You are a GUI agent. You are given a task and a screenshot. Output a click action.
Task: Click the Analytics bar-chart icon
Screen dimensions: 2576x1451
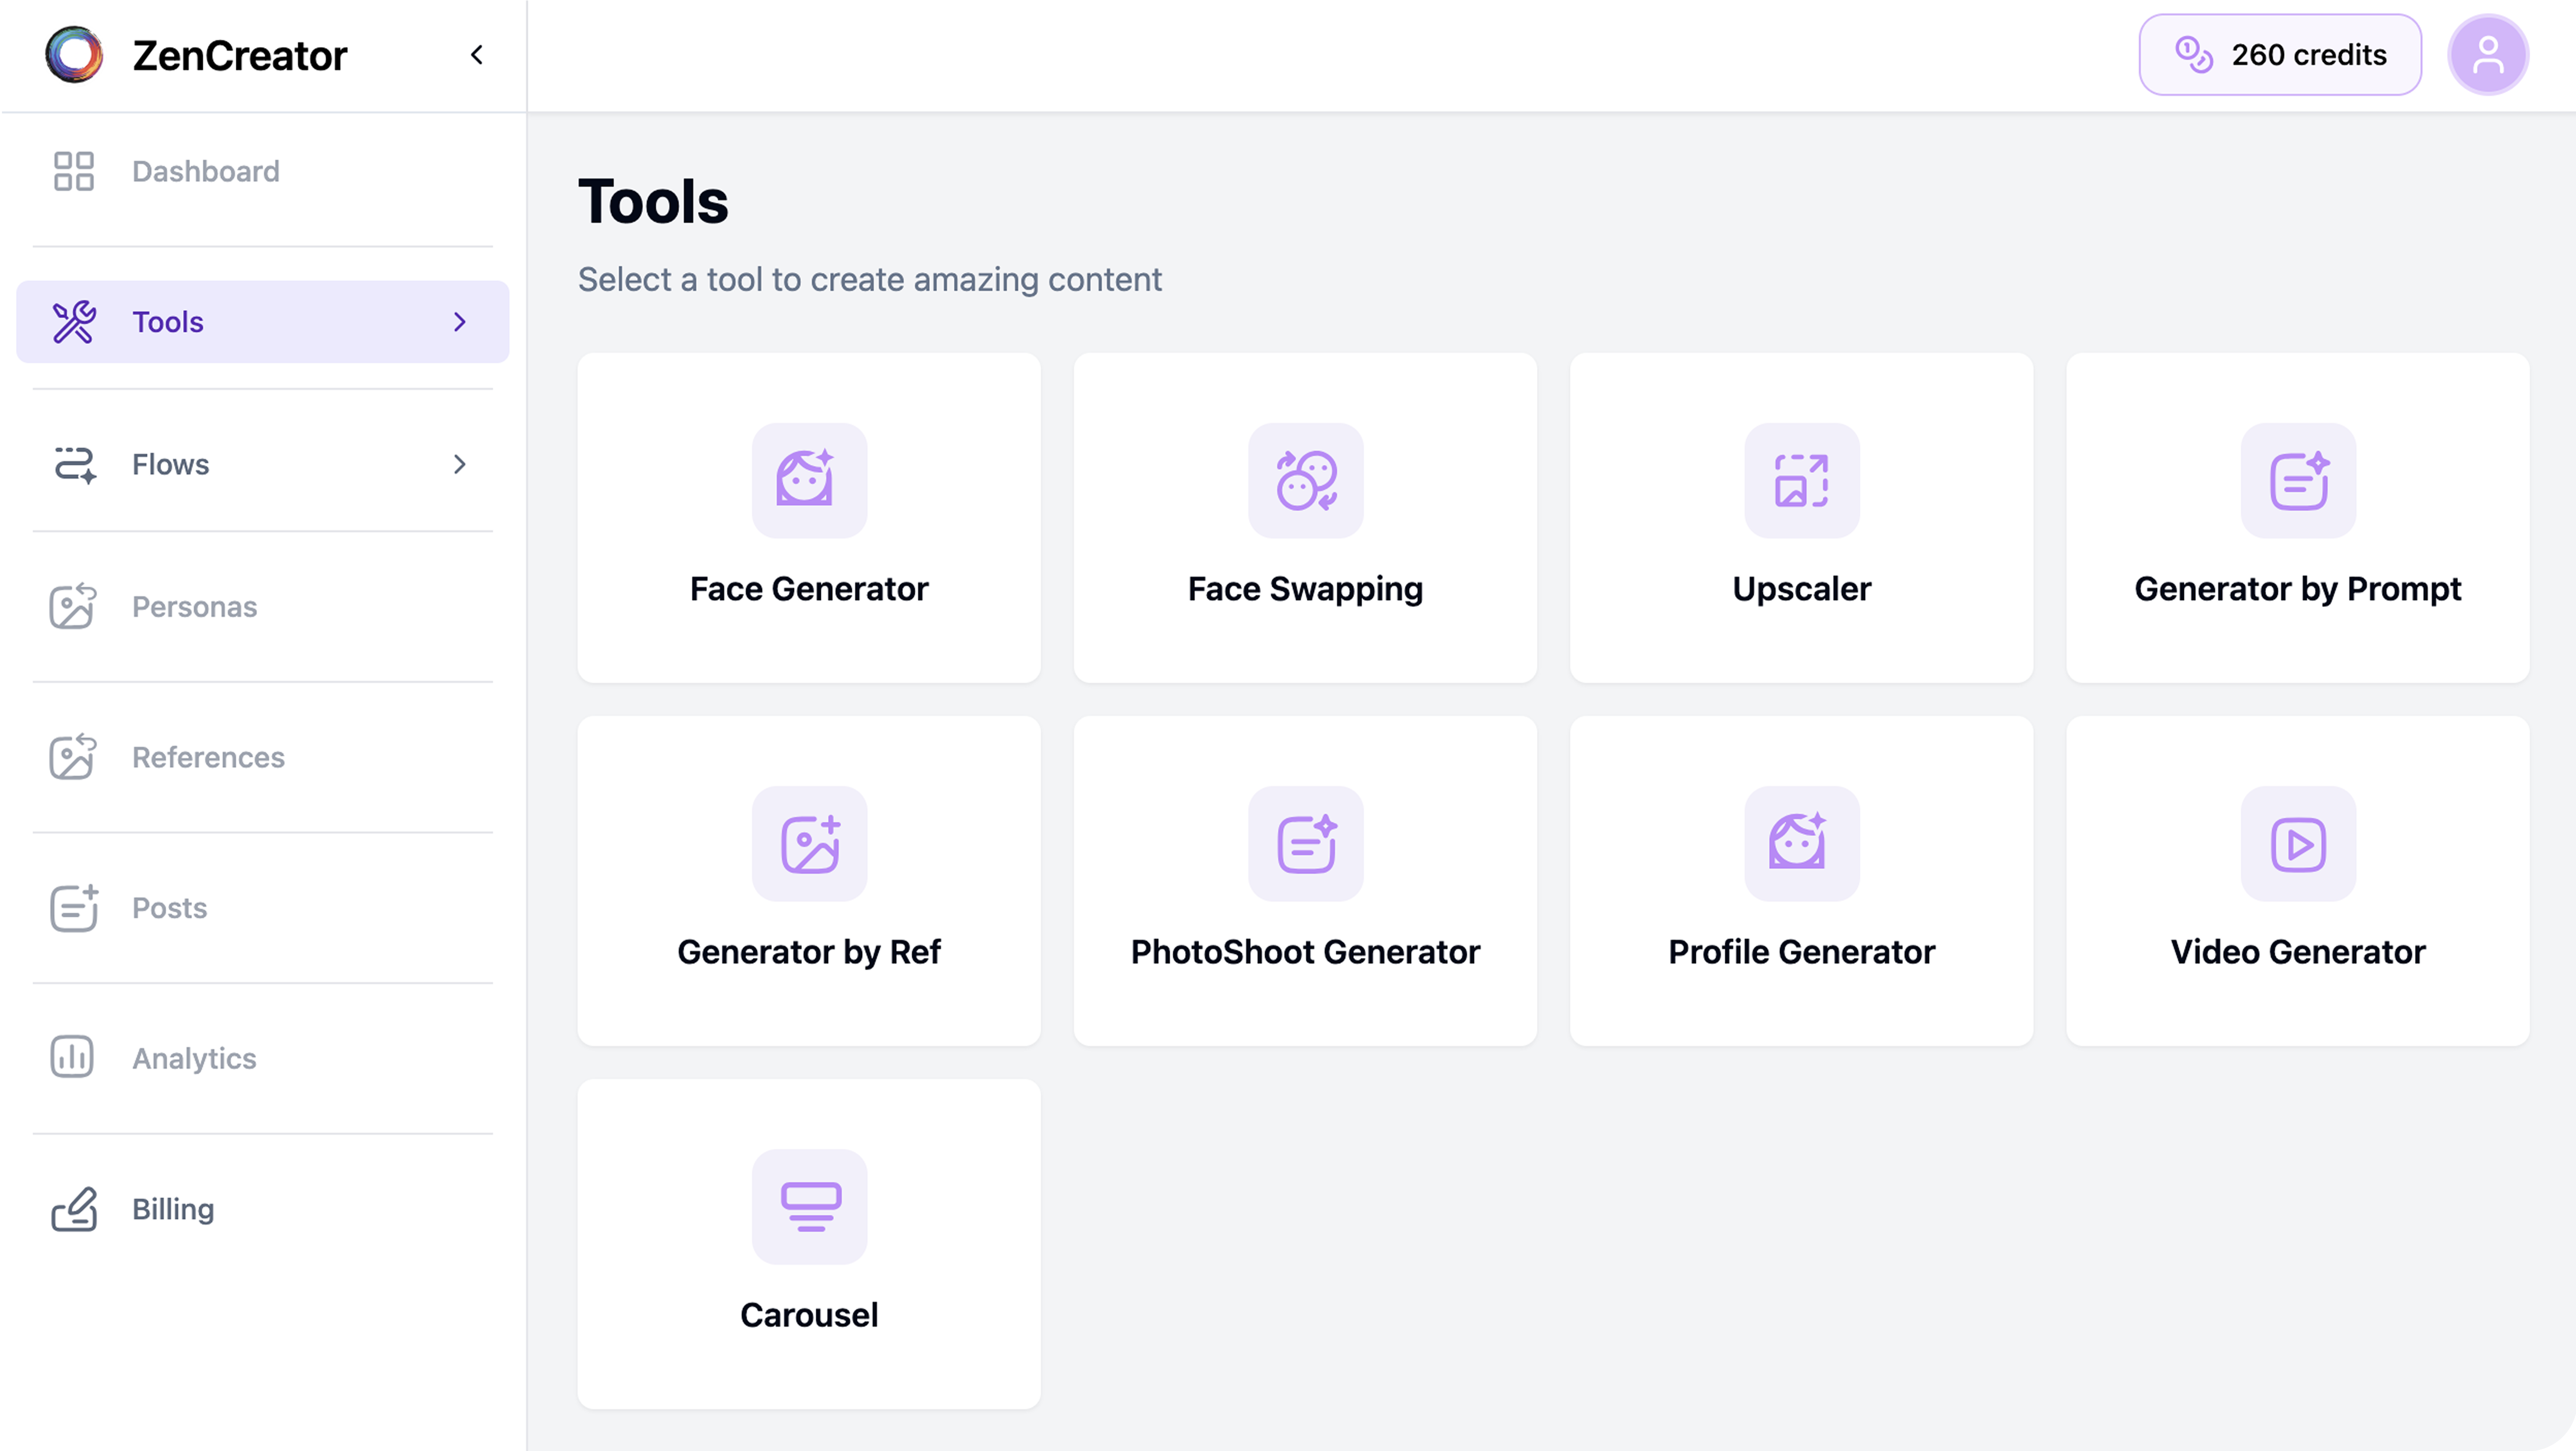click(x=73, y=1058)
